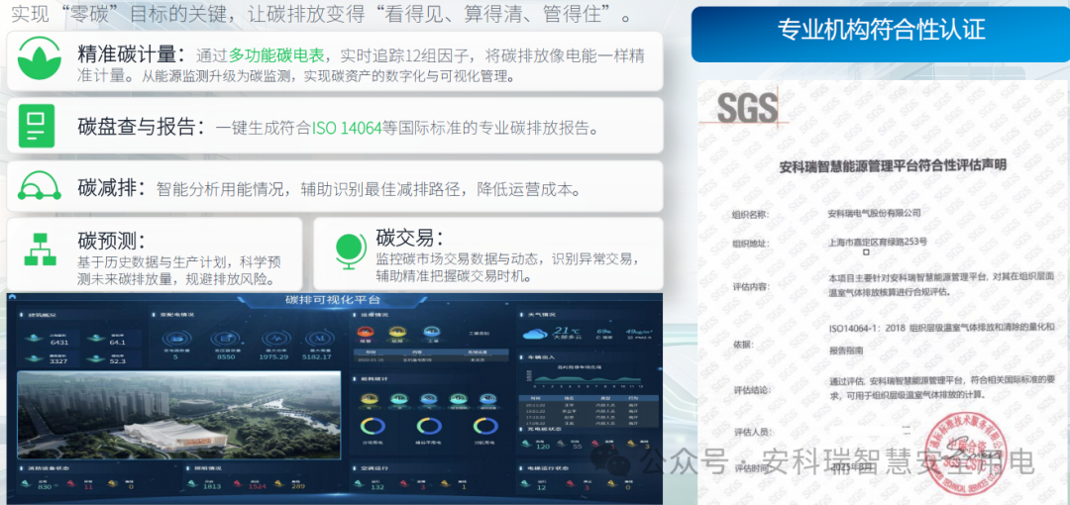Click the yellow status icon beside 289
Viewport: 1070px width, 505px height.
(x=278, y=482)
